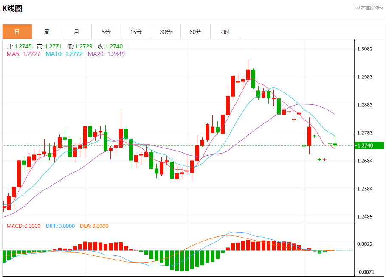Click the K线图 title heading
Viewport: 386px width, 277px height.
(12, 8)
